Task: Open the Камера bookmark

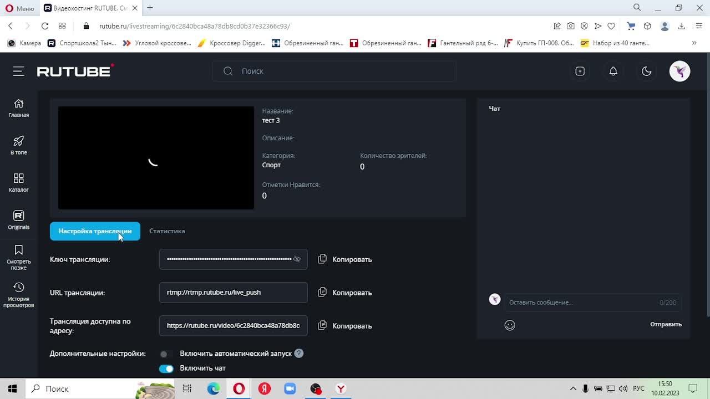Action: click(x=24, y=43)
